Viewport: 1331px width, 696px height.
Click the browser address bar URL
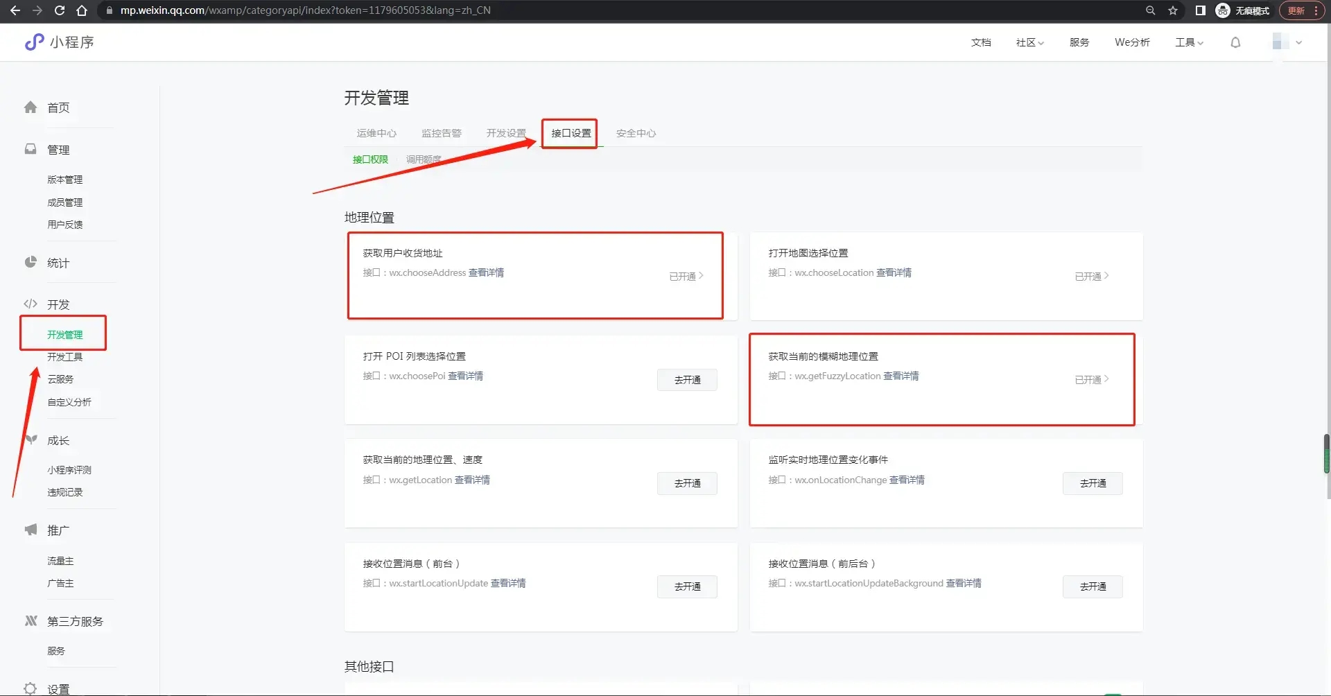click(305, 10)
